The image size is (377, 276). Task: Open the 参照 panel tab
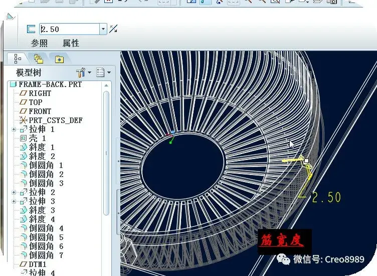[39, 43]
